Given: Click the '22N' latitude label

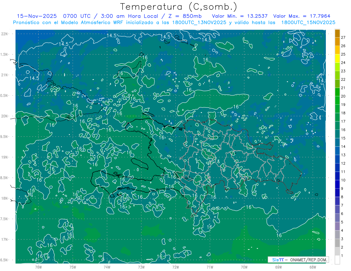Looking at the screenshot, I should coord(5,34).
